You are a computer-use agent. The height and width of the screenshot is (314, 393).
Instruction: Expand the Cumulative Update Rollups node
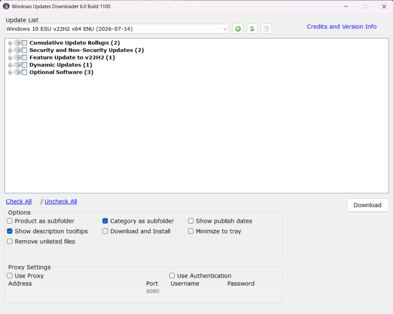[x=10, y=43]
